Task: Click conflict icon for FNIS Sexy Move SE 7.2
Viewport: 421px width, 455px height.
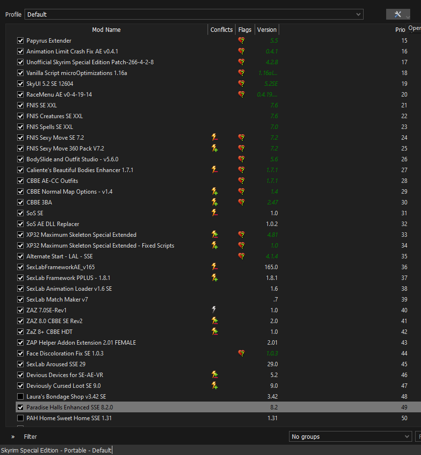Action: pos(214,137)
